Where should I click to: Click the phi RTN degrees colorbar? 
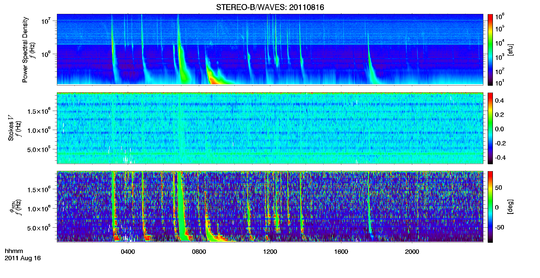[490, 207]
